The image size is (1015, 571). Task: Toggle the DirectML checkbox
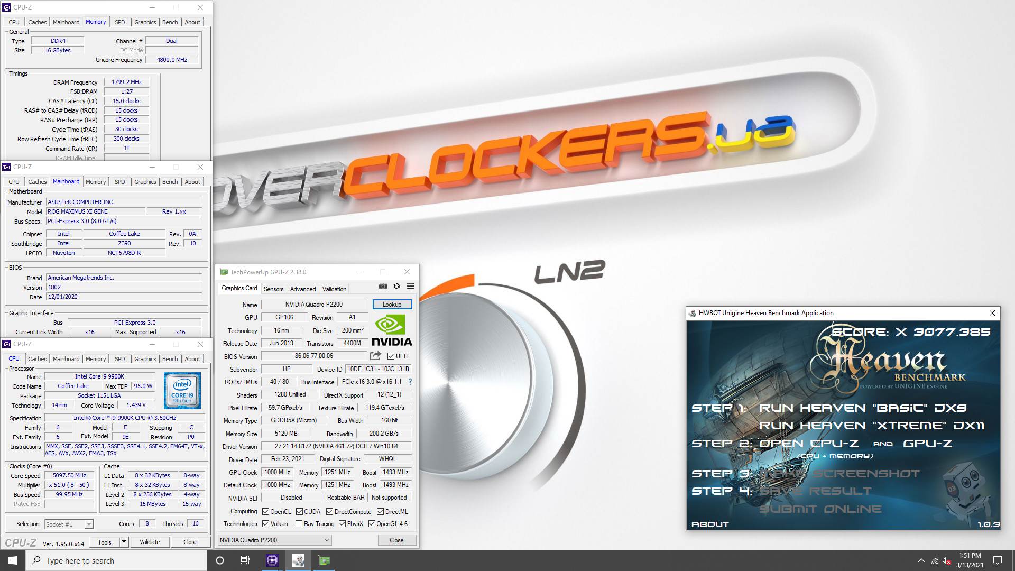pos(380,512)
